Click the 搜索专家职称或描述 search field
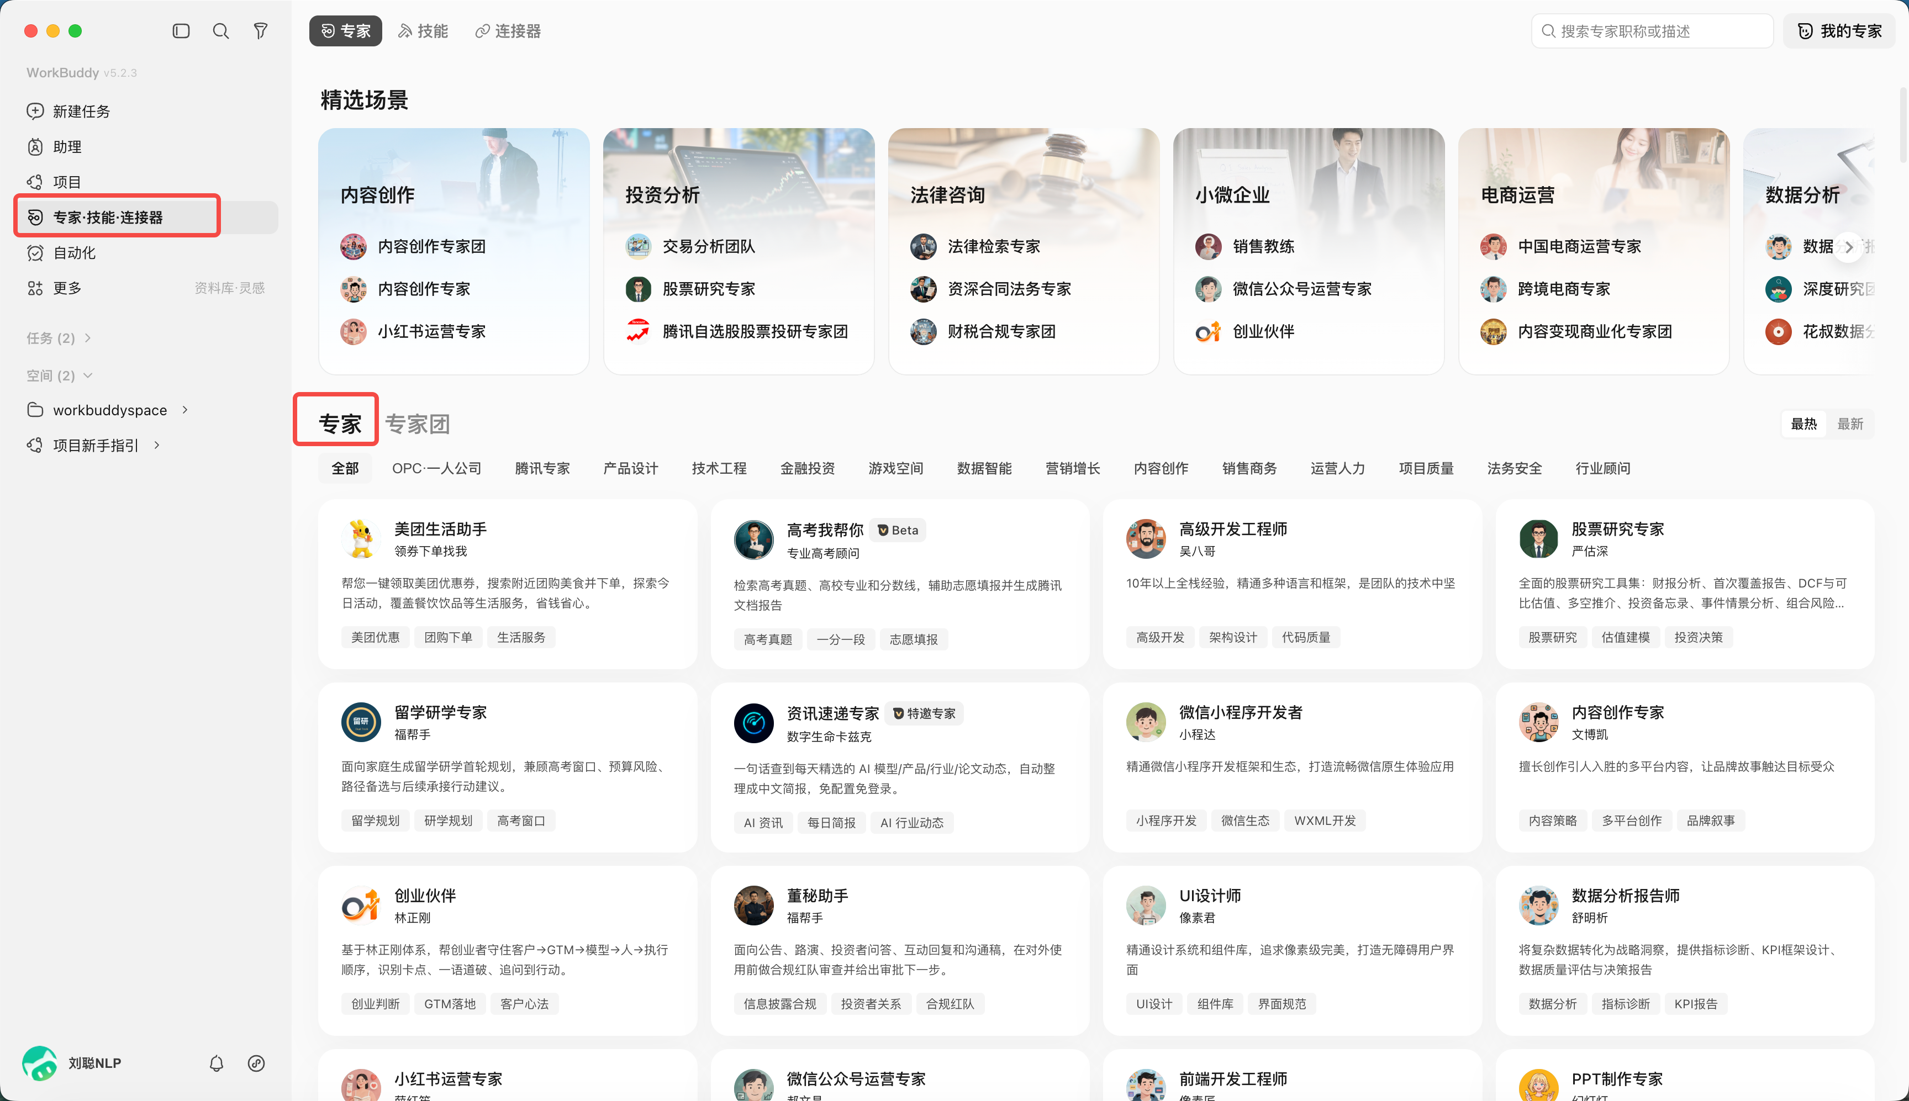The image size is (1909, 1101). (1652, 31)
